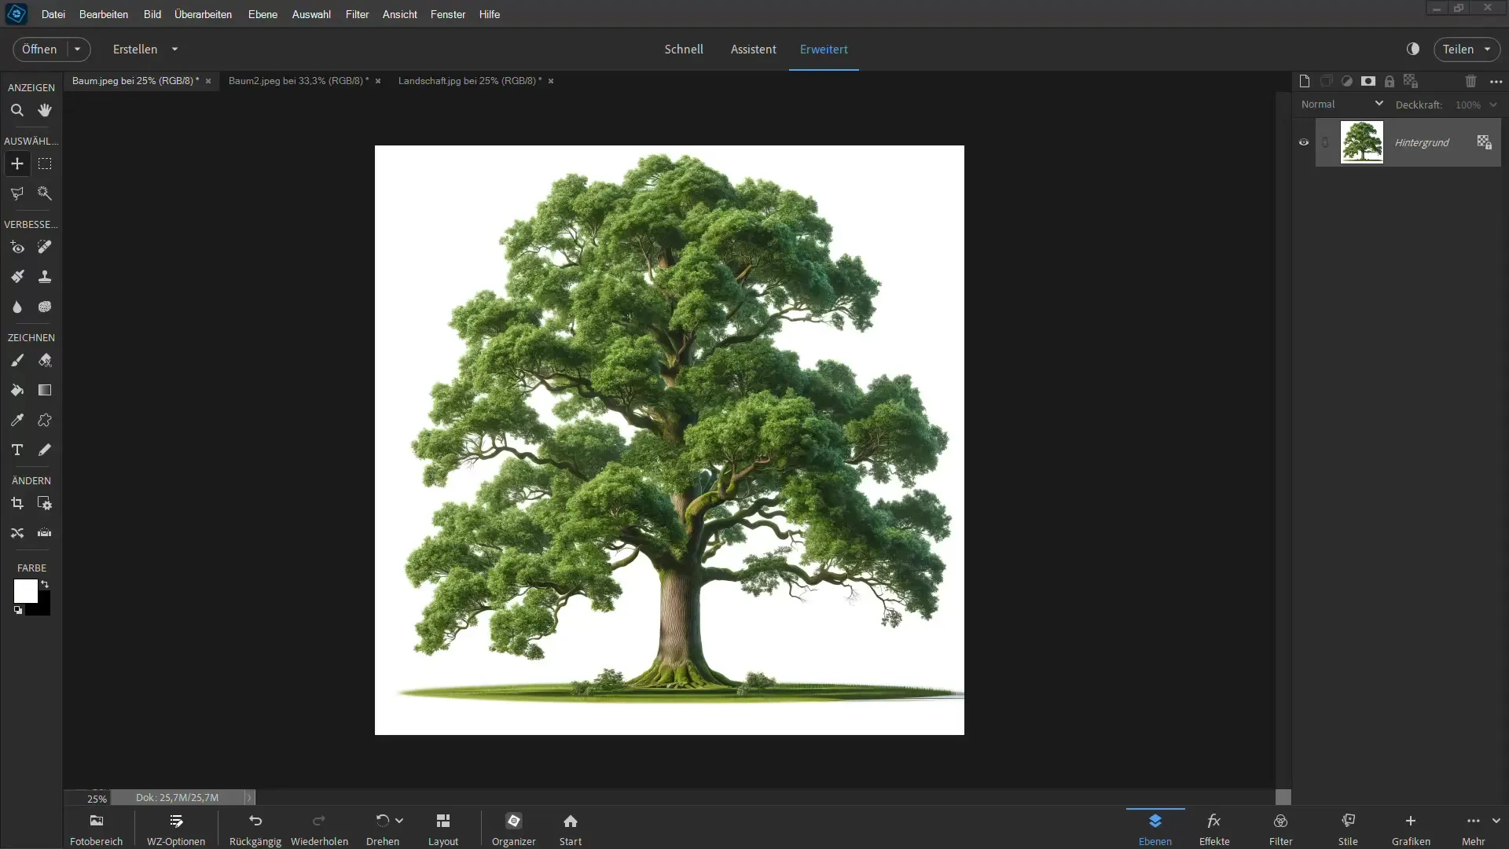Select the Recompose tool
This screenshot has height=849, width=1509.
[45, 503]
